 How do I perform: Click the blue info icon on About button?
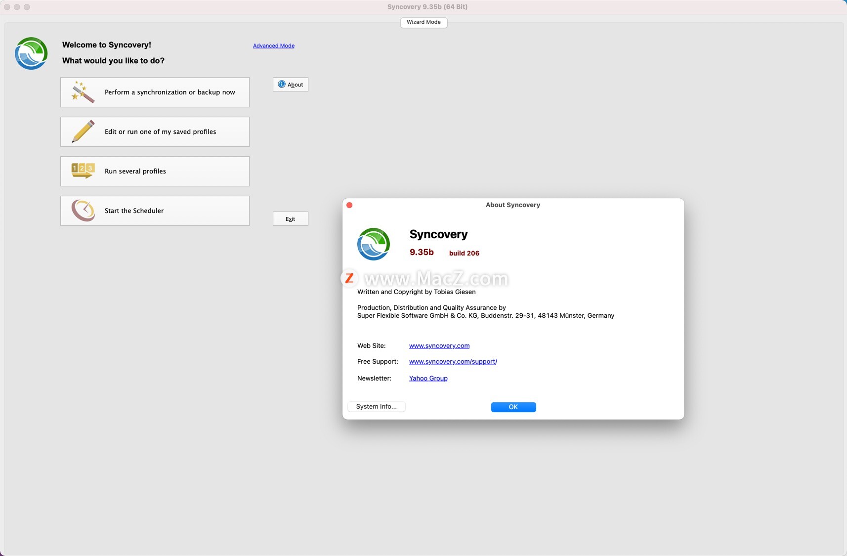tap(282, 84)
